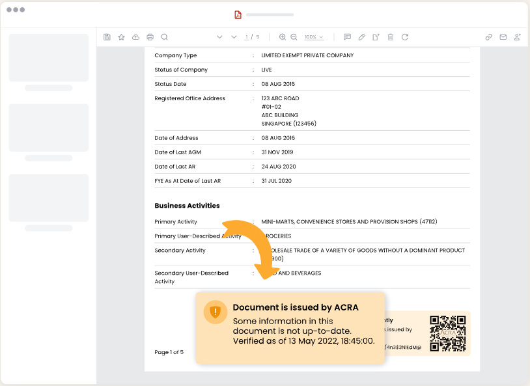The image size is (530, 386).
Task: Go to the next page chevron
Action: pos(234,37)
